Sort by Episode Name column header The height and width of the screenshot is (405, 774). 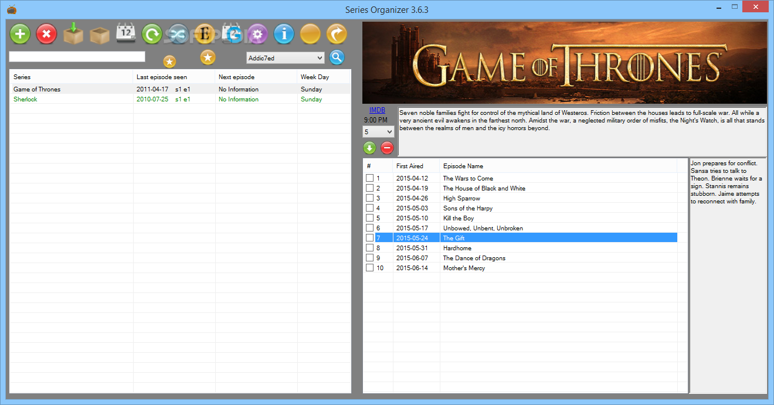click(x=558, y=166)
